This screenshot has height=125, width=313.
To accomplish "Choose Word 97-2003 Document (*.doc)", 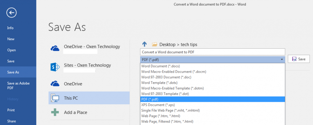I will 212,77.
